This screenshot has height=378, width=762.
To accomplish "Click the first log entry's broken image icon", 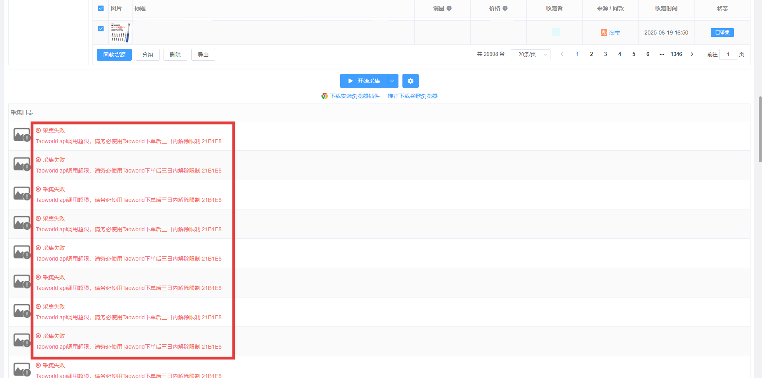I will coord(22,135).
